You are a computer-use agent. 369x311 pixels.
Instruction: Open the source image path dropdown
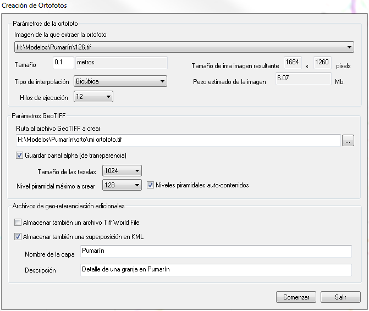[349, 47]
